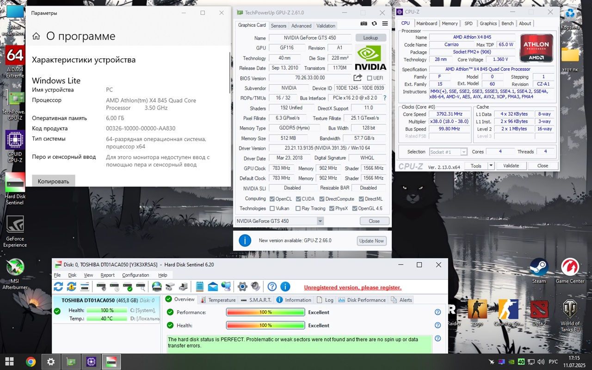Toggle the CUDA checkbox in GPU-Z
This screenshot has width=592, height=370.
[298, 199]
